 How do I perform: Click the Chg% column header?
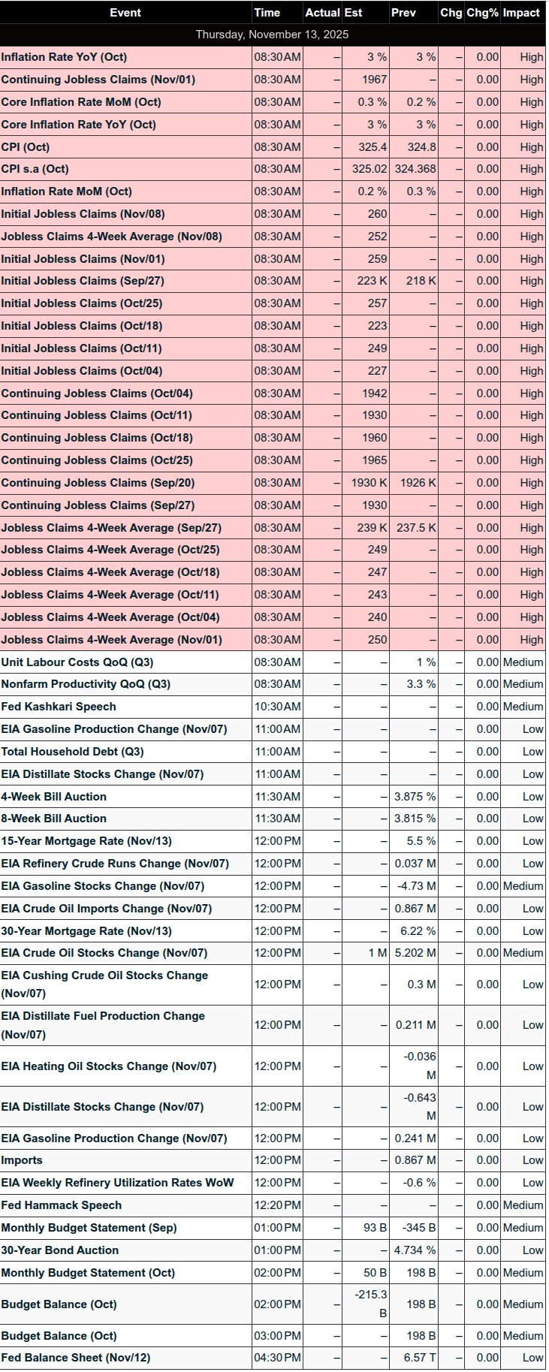[482, 13]
